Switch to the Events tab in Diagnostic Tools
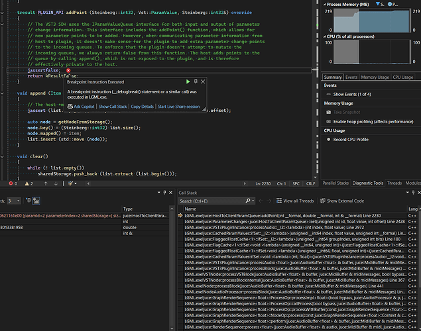Viewport: 421px width, 331px height. click(x=351, y=77)
